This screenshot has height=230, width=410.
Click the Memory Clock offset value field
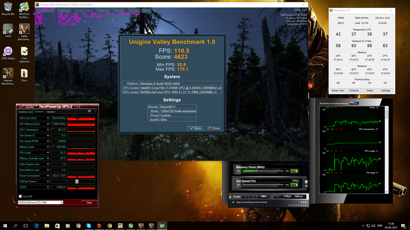coord(294,171)
